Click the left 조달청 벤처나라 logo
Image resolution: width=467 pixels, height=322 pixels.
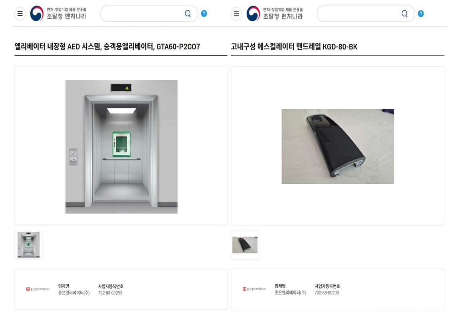pyautogui.click(x=58, y=14)
